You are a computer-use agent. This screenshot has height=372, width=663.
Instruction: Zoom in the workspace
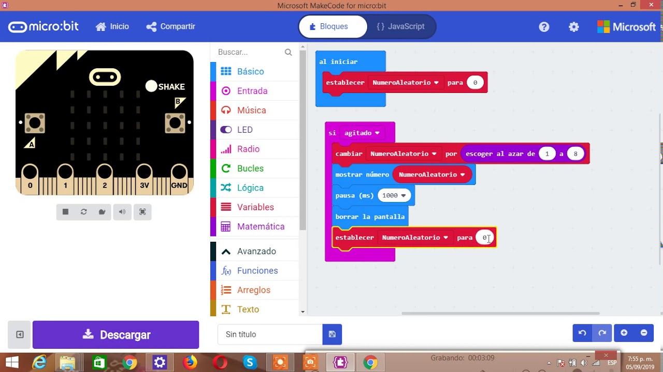(624, 333)
